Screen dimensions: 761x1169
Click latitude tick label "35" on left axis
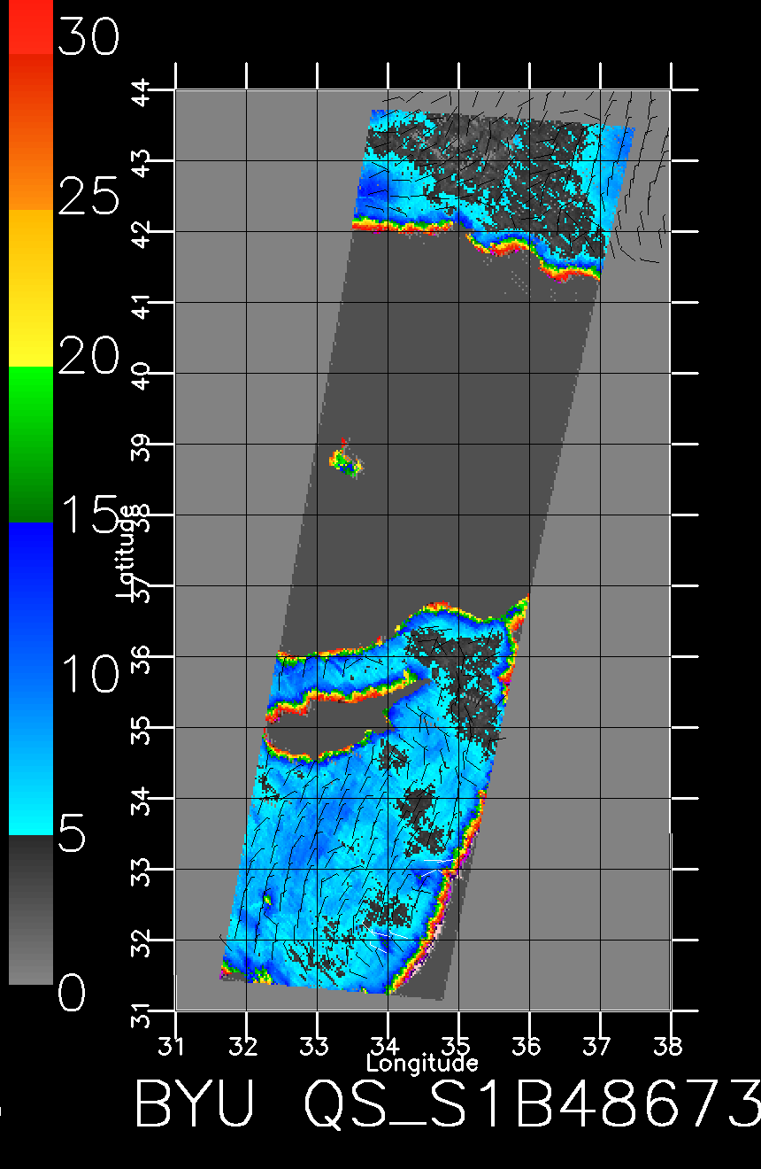[x=140, y=729]
